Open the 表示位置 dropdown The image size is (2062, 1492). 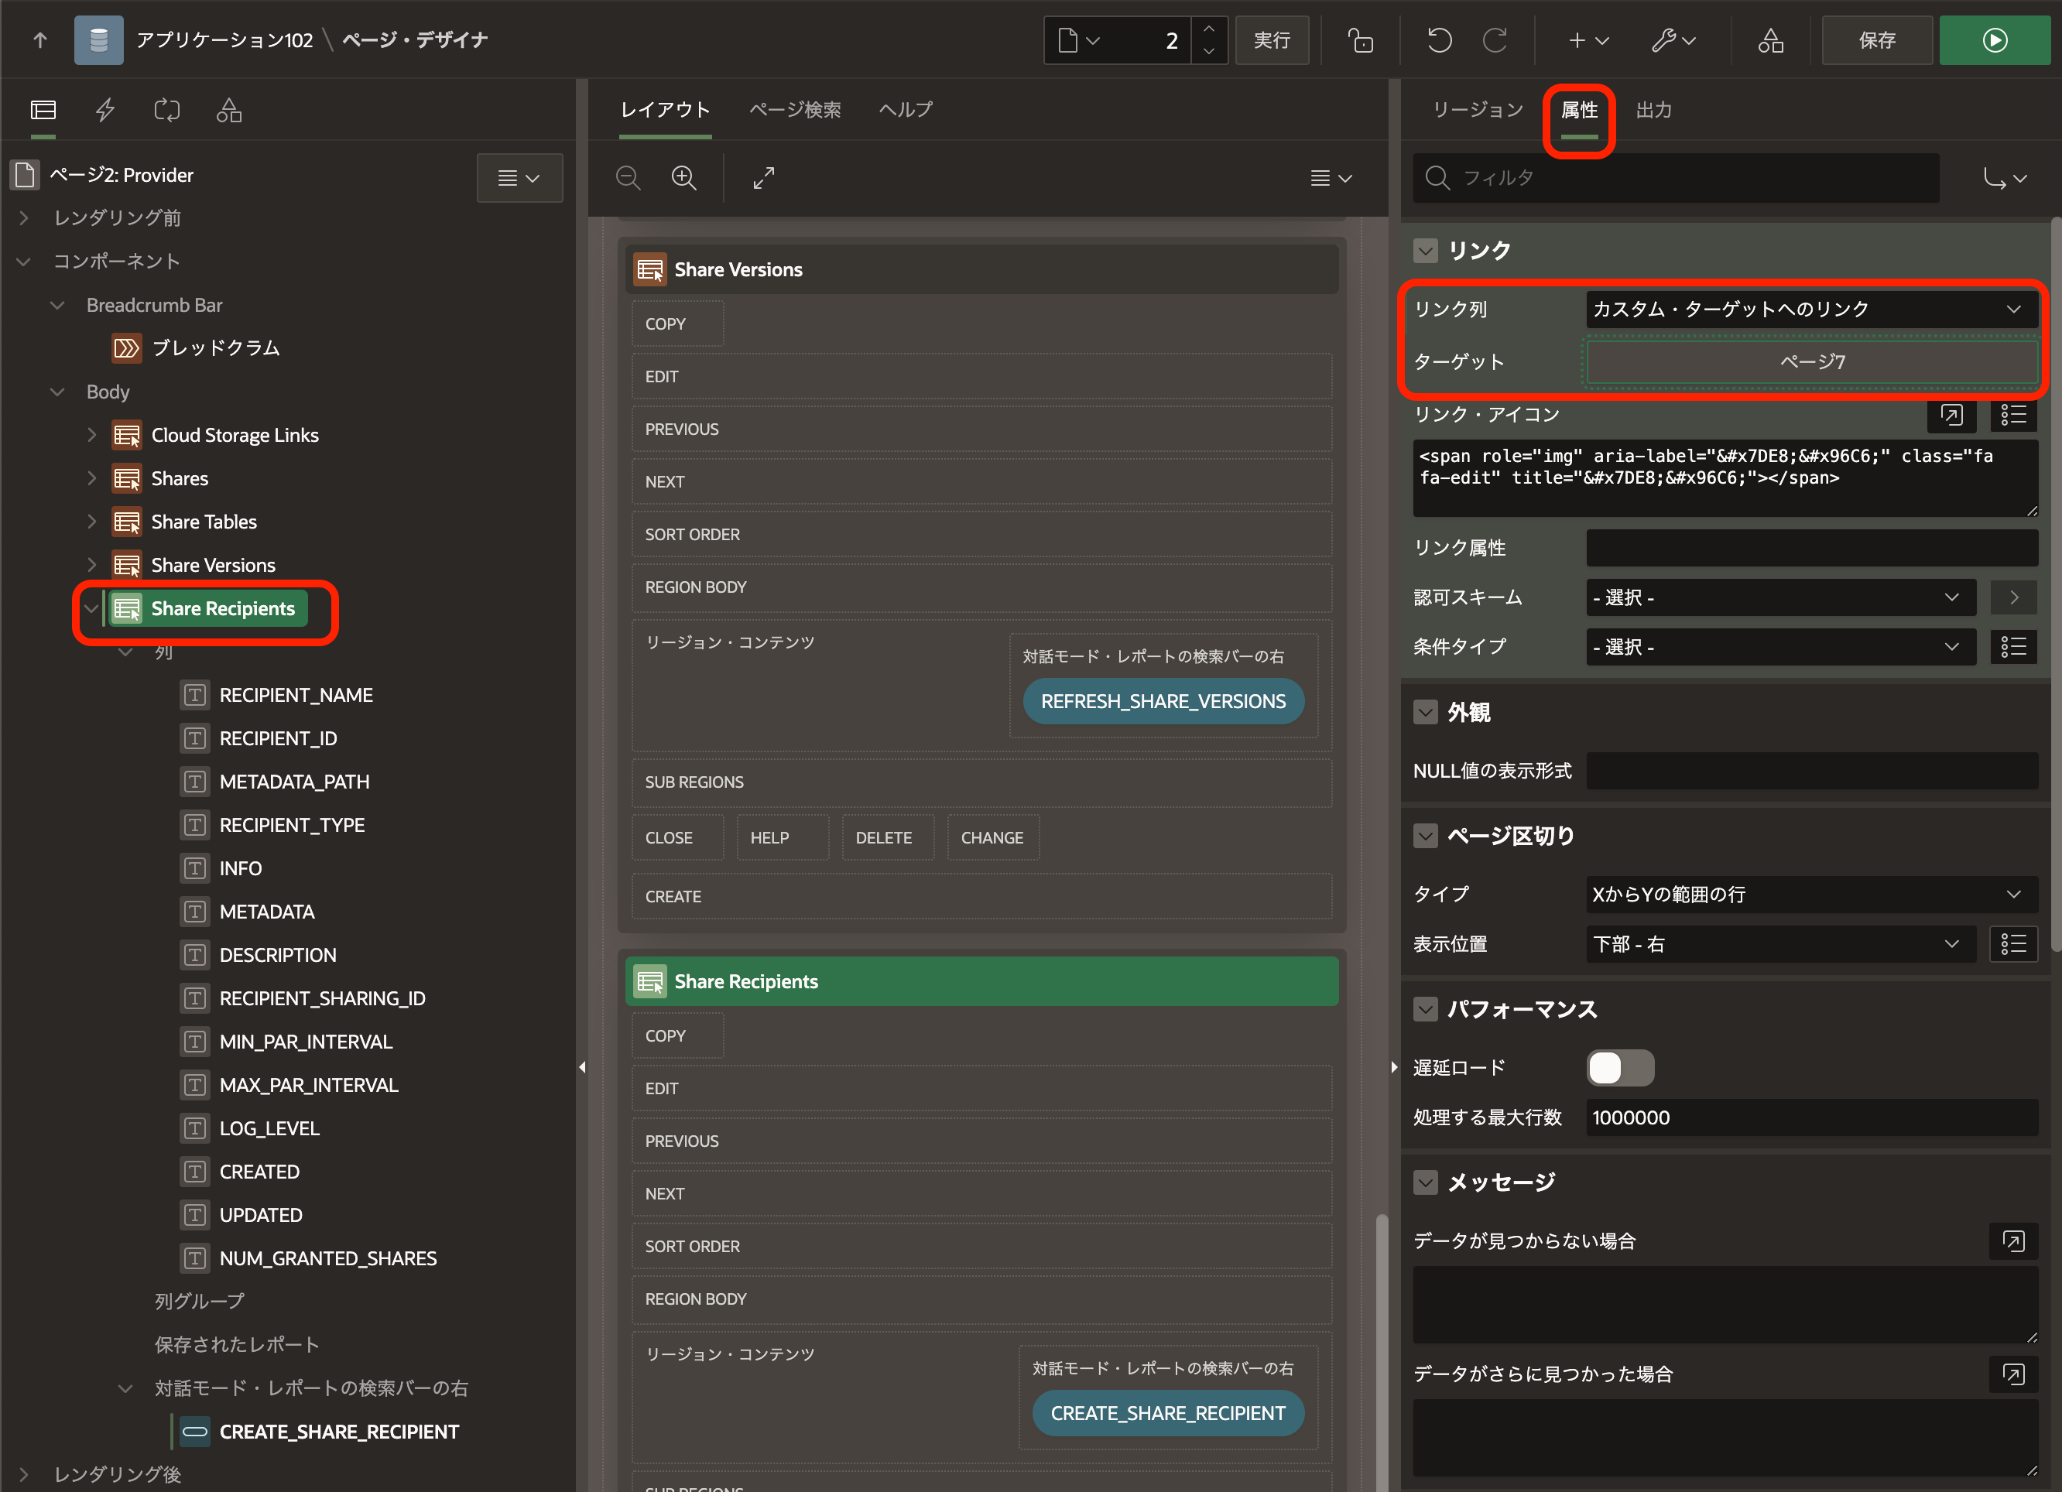1779,944
